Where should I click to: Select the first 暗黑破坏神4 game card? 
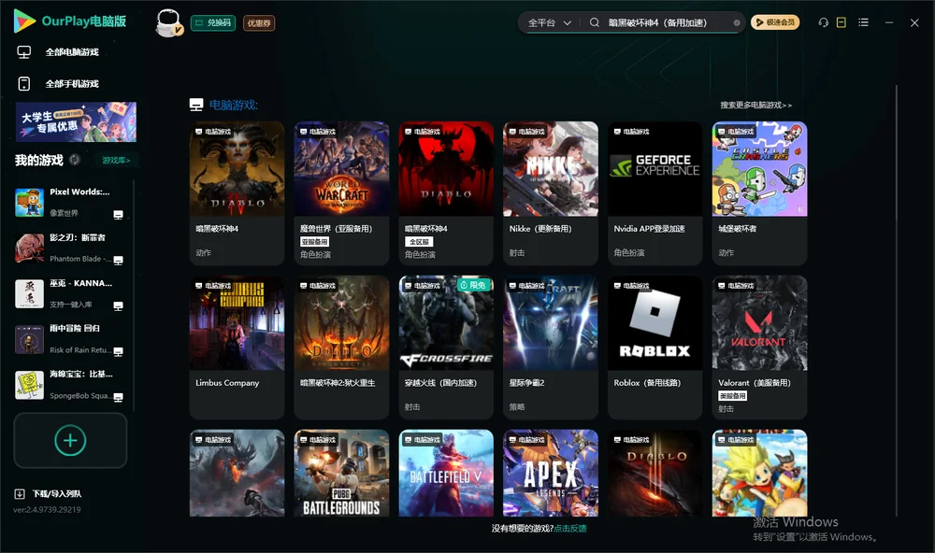pyautogui.click(x=237, y=193)
